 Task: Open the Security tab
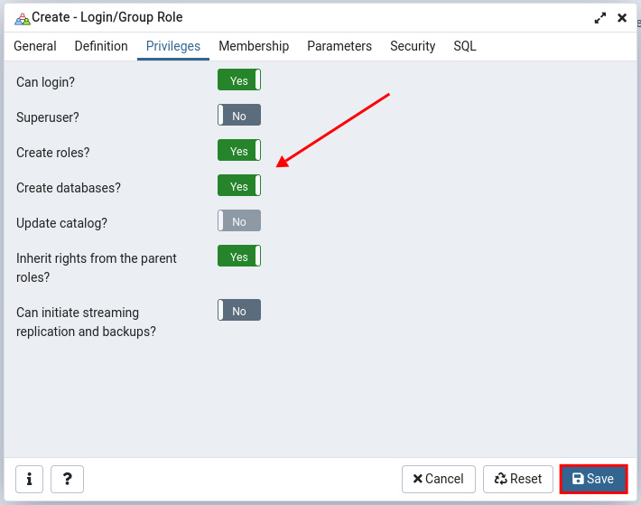tap(413, 46)
